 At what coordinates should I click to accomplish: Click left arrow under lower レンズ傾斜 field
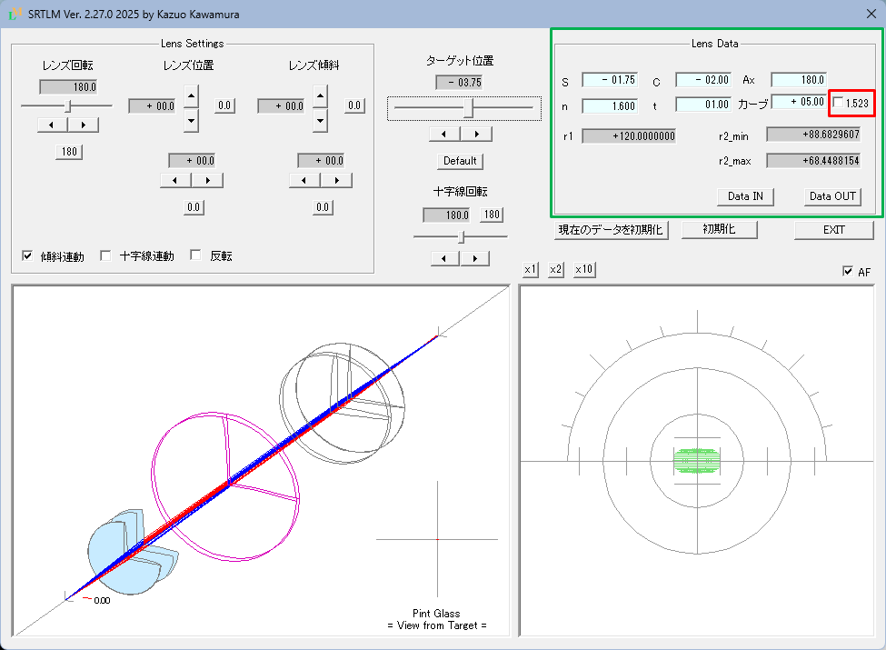[305, 180]
